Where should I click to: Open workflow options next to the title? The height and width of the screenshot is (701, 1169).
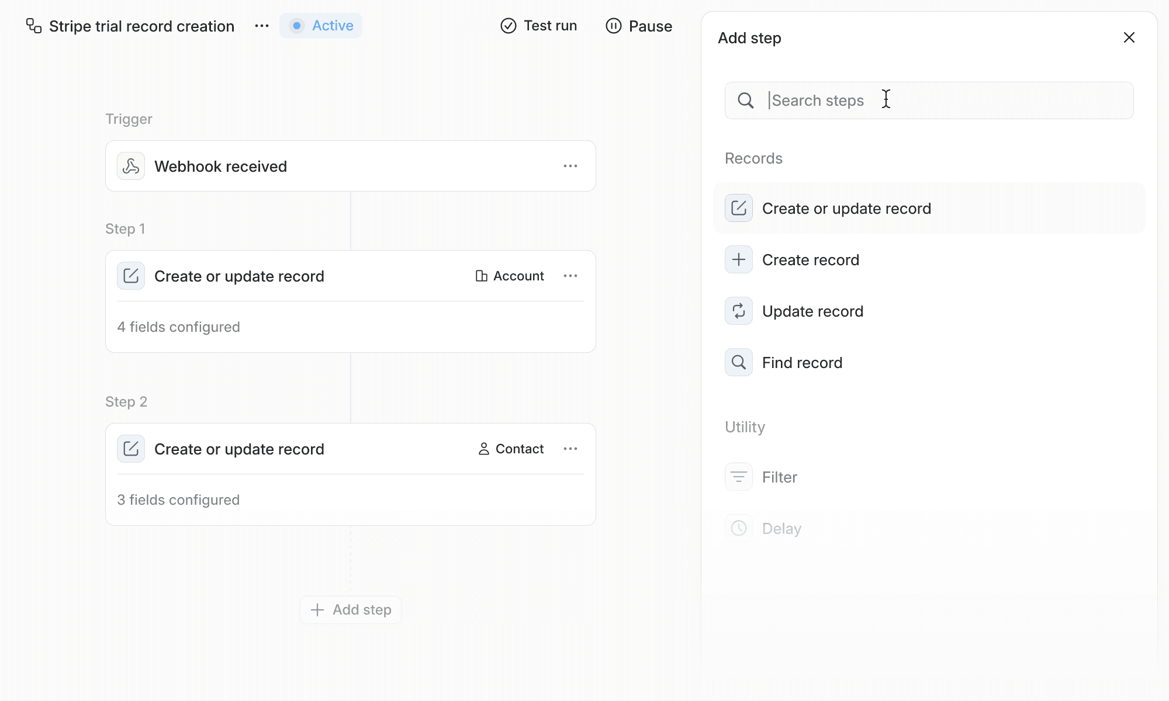coord(262,26)
